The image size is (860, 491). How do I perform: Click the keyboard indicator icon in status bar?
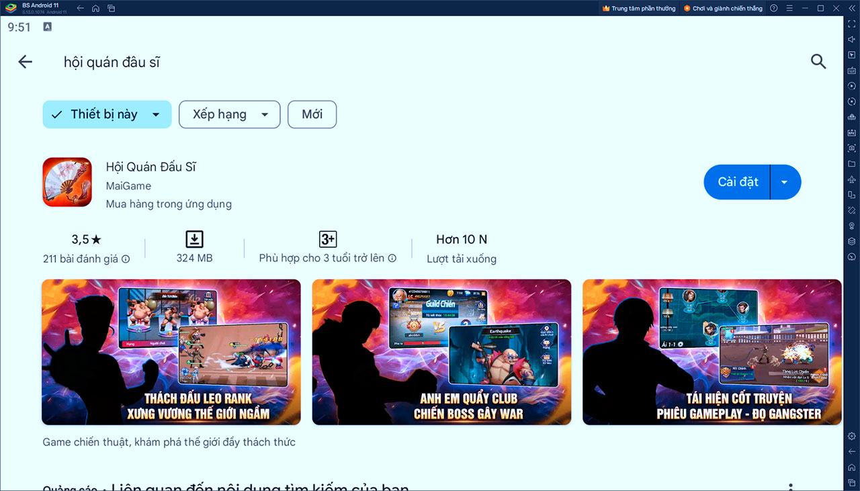[x=47, y=27]
